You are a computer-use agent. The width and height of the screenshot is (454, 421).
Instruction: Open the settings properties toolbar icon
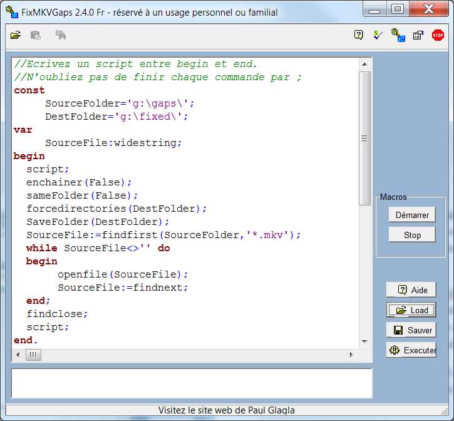[418, 36]
